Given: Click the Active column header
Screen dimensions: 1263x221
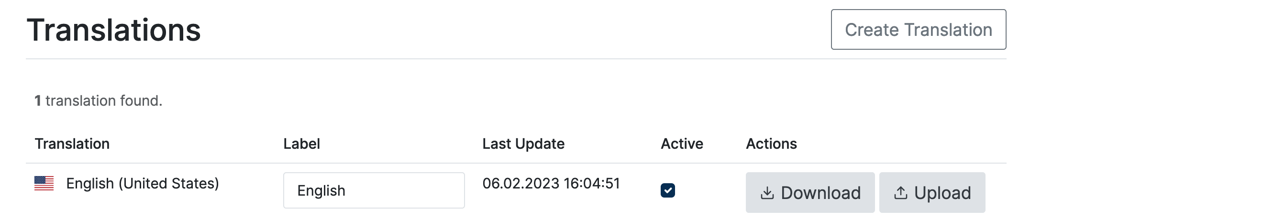Looking at the screenshot, I should 682,144.
